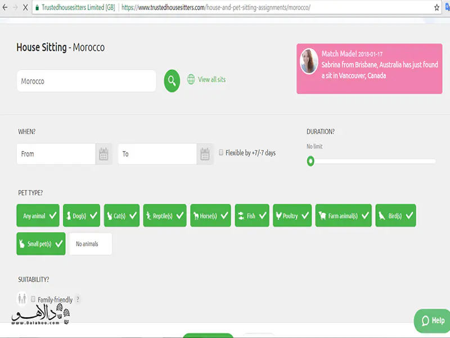Viewport: 450px width, 338px height.
Task: Click the duration slider handle
Action: 310,161
